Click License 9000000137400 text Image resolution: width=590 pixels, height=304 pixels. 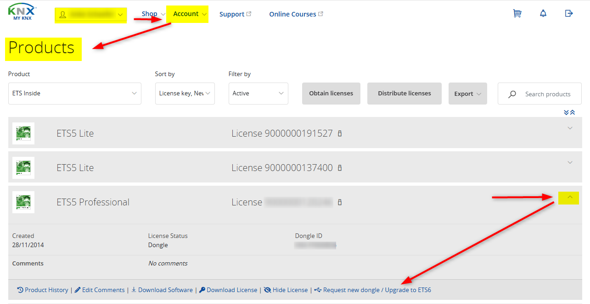coord(282,168)
